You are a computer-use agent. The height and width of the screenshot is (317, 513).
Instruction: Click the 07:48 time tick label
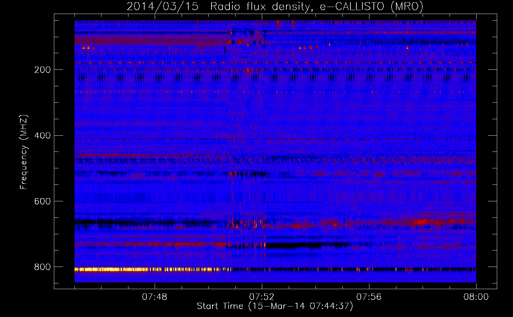click(x=155, y=297)
